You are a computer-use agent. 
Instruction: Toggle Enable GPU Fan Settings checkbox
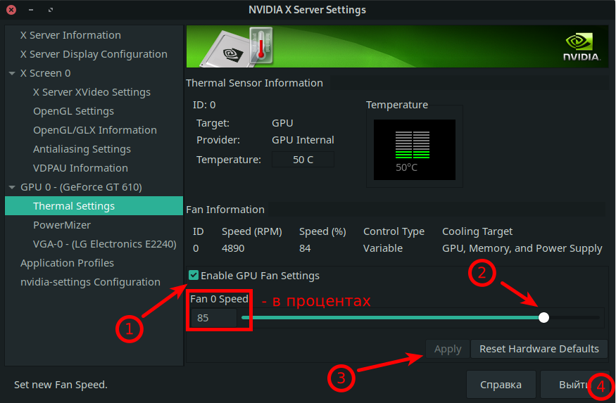click(194, 275)
